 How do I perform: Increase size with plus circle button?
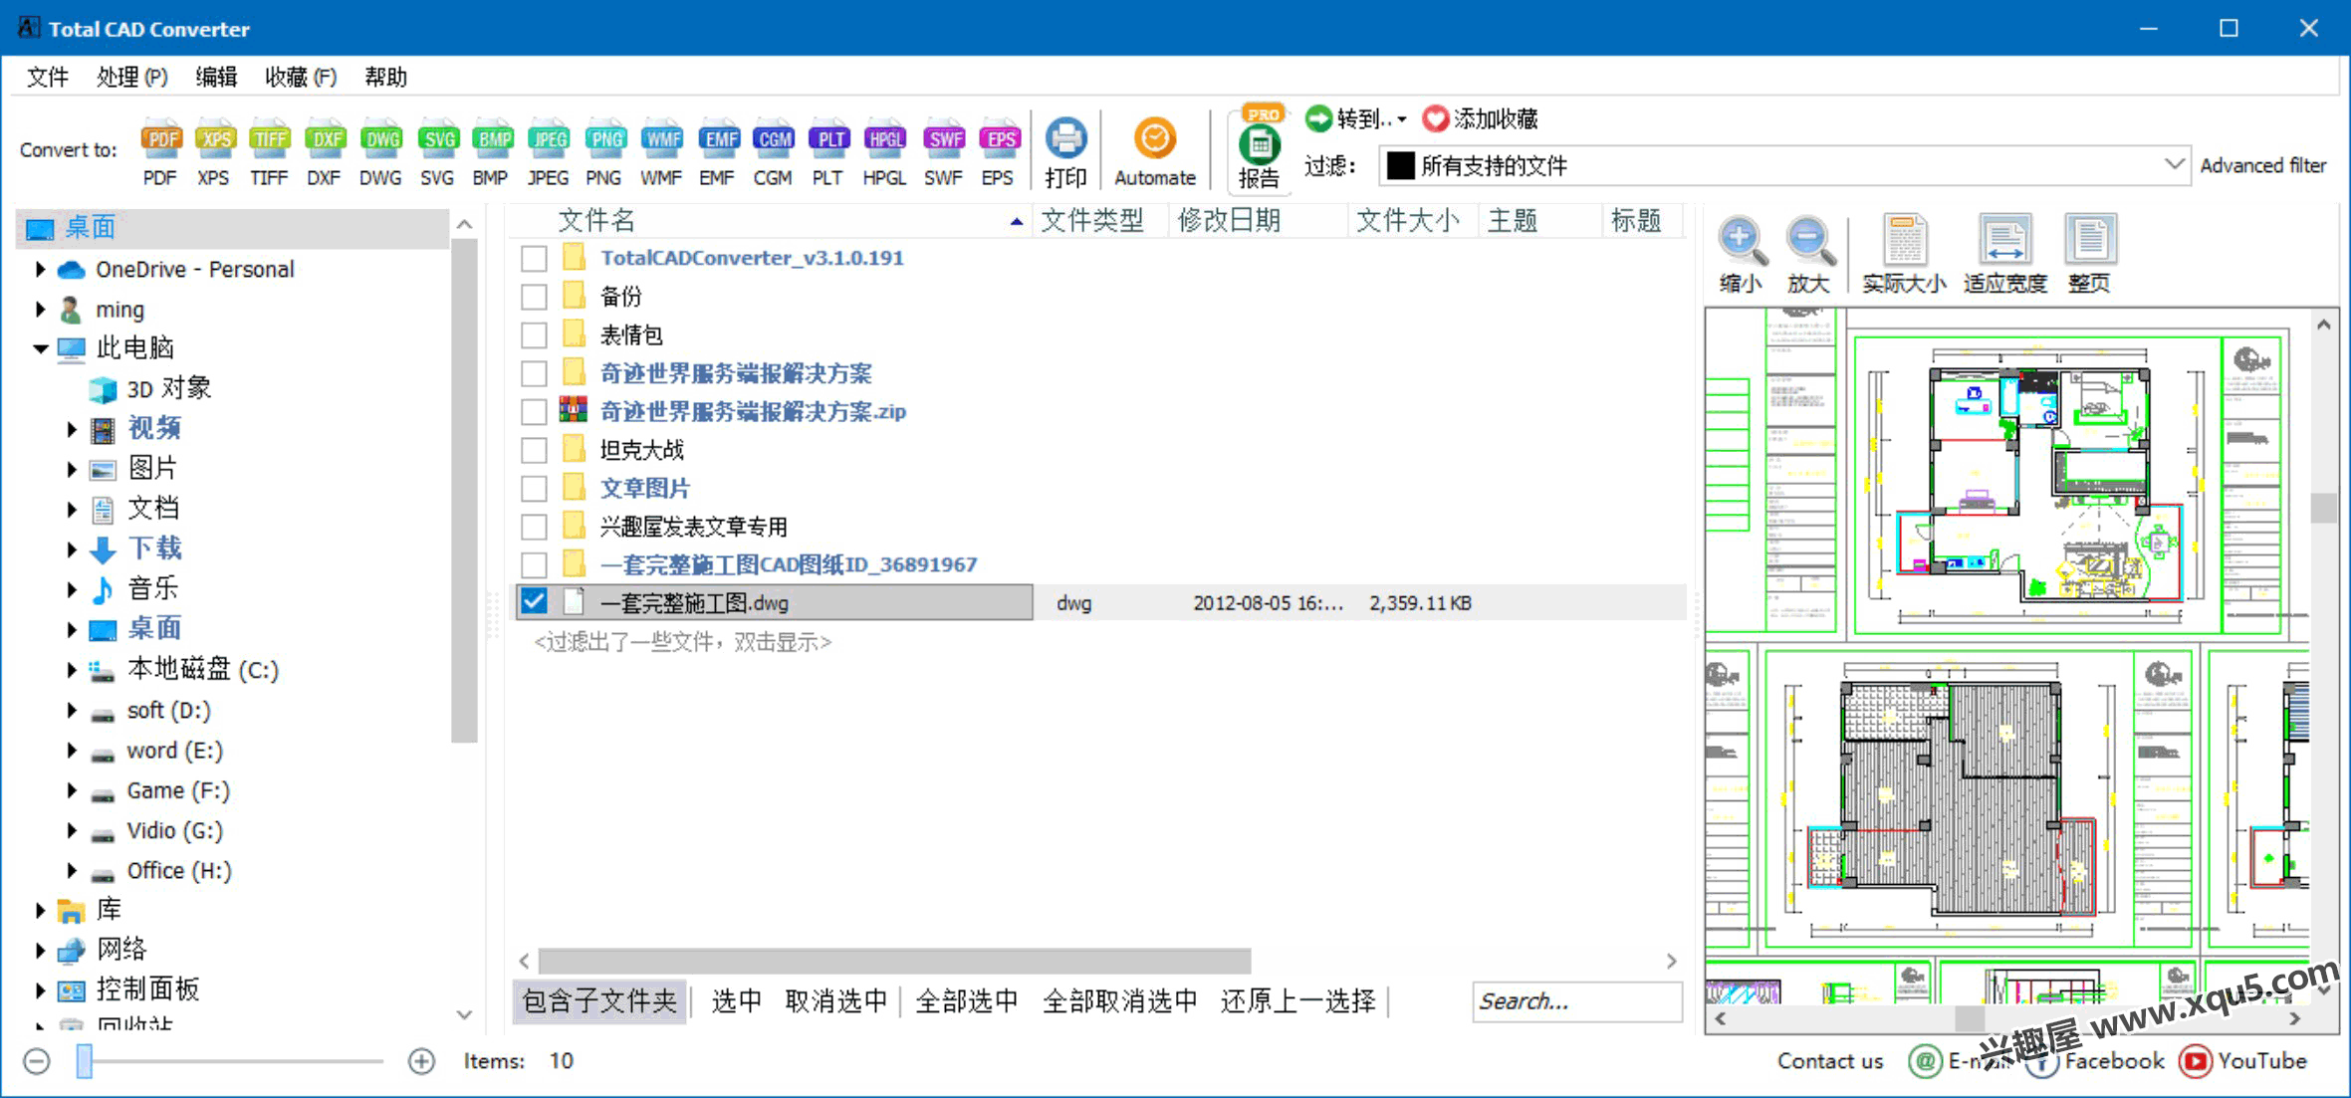[421, 1061]
